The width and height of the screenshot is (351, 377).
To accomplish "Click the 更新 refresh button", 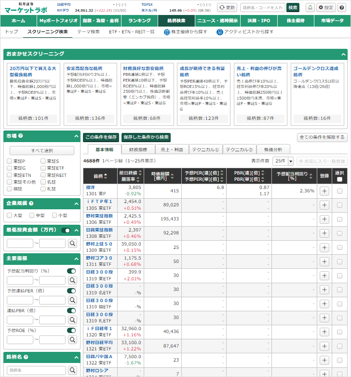I will click(x=227, y=7).
